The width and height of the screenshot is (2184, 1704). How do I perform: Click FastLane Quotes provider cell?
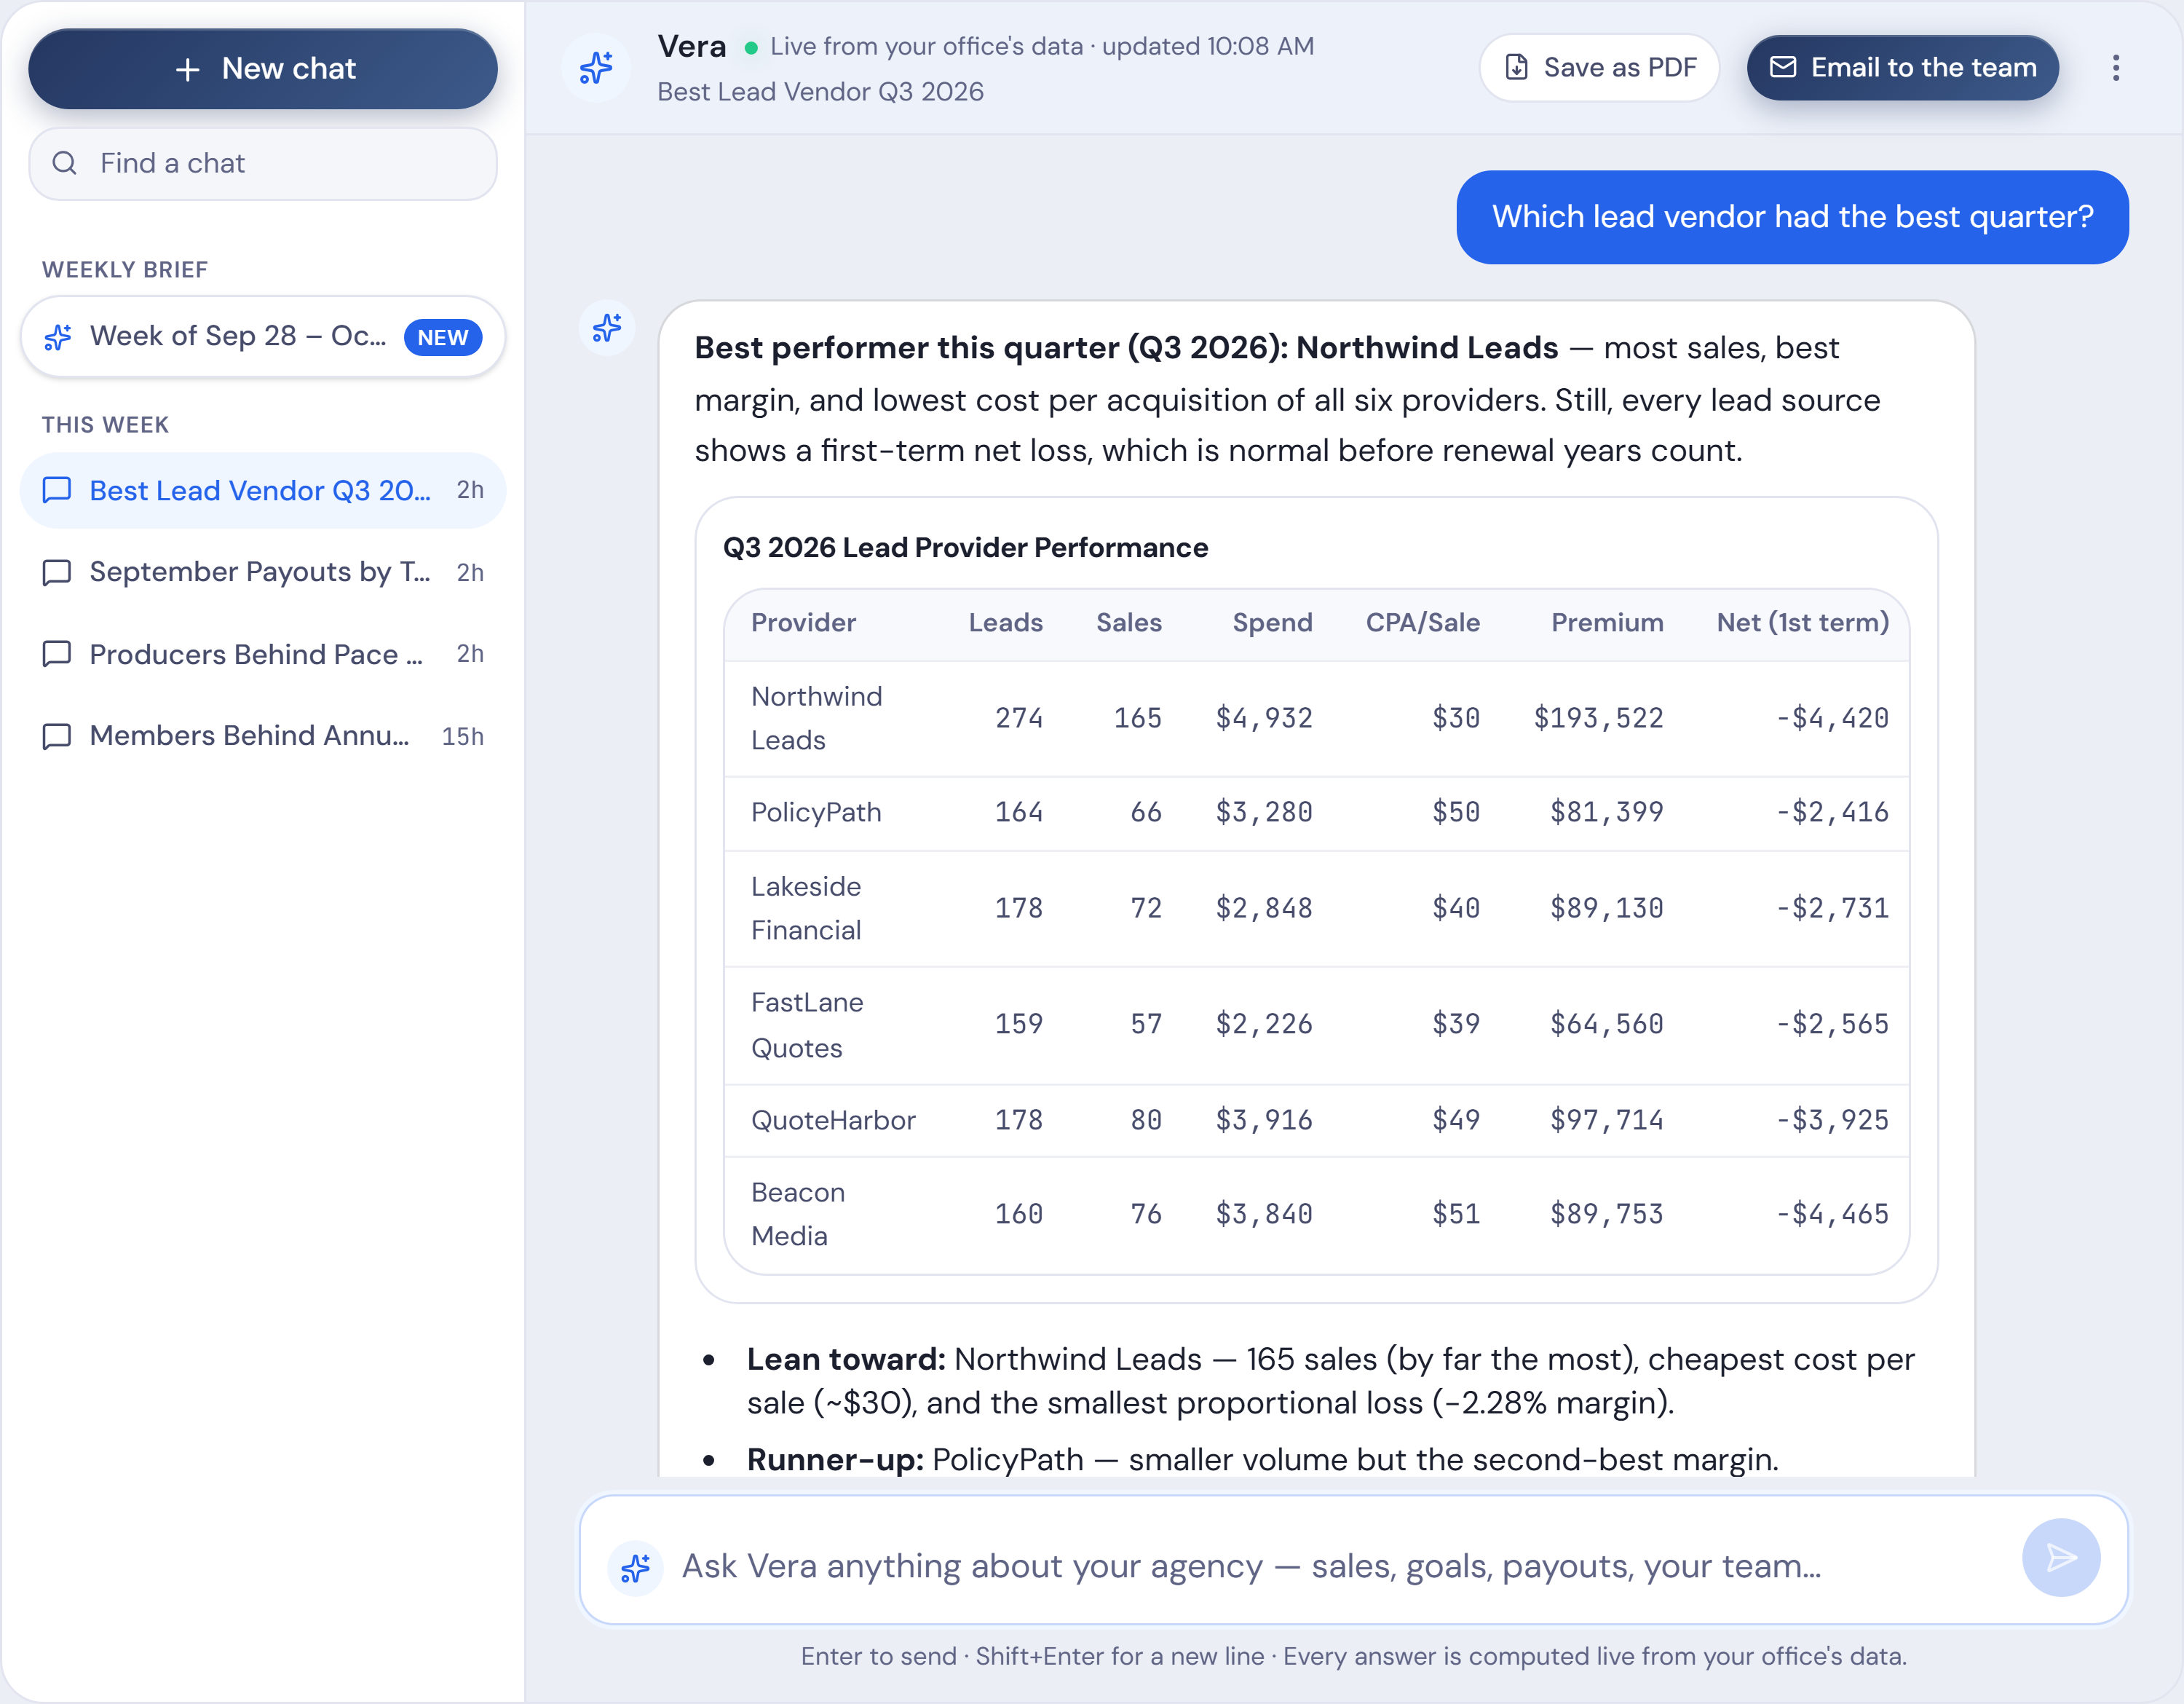click(807, 1025)
